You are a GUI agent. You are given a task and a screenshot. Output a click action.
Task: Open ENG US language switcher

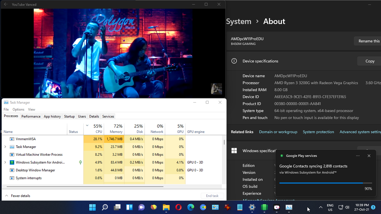[x=330, y=207]
